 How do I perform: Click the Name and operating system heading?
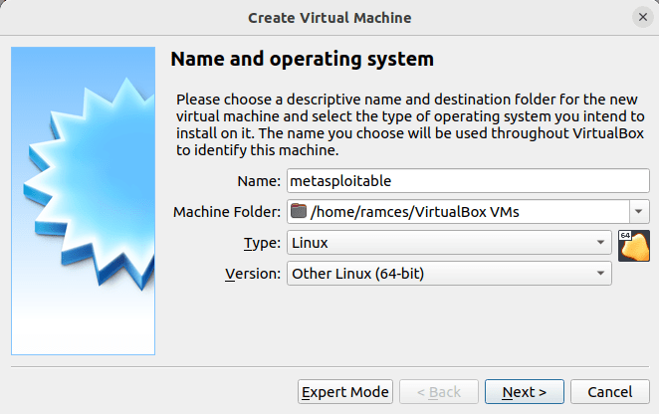[x=302, y=59]
